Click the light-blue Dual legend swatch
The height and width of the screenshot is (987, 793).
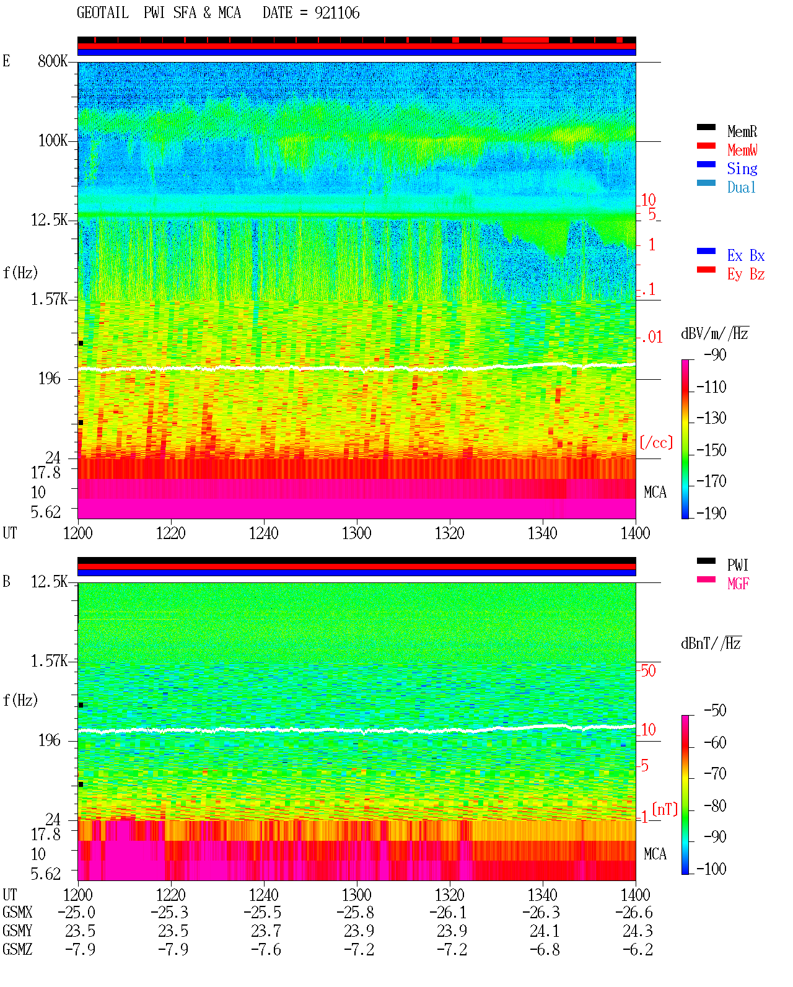pos(706,183)
